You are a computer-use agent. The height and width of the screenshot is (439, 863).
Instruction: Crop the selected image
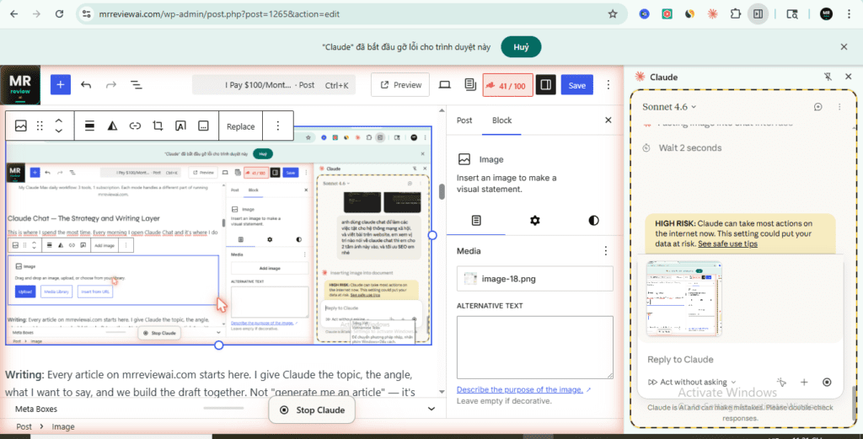click(158, 126)
